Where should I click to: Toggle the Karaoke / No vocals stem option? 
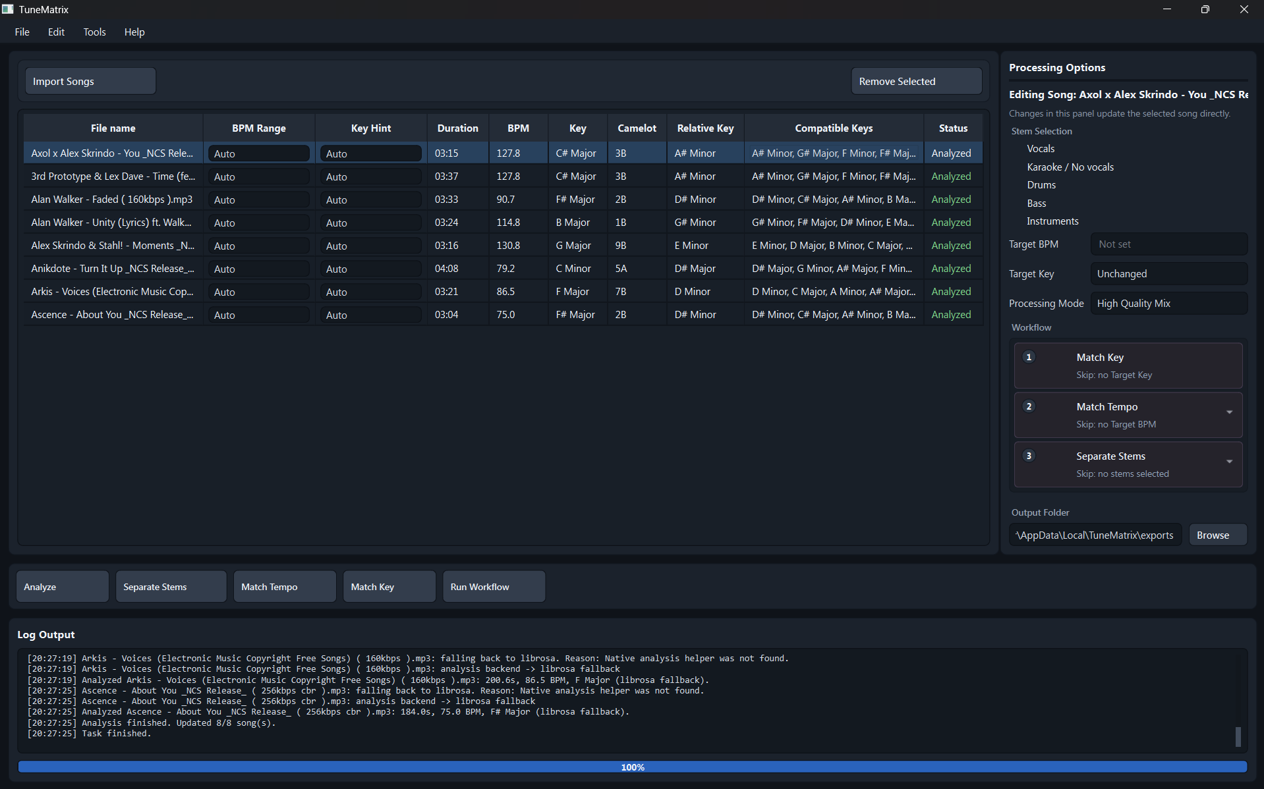[1070, 167]
